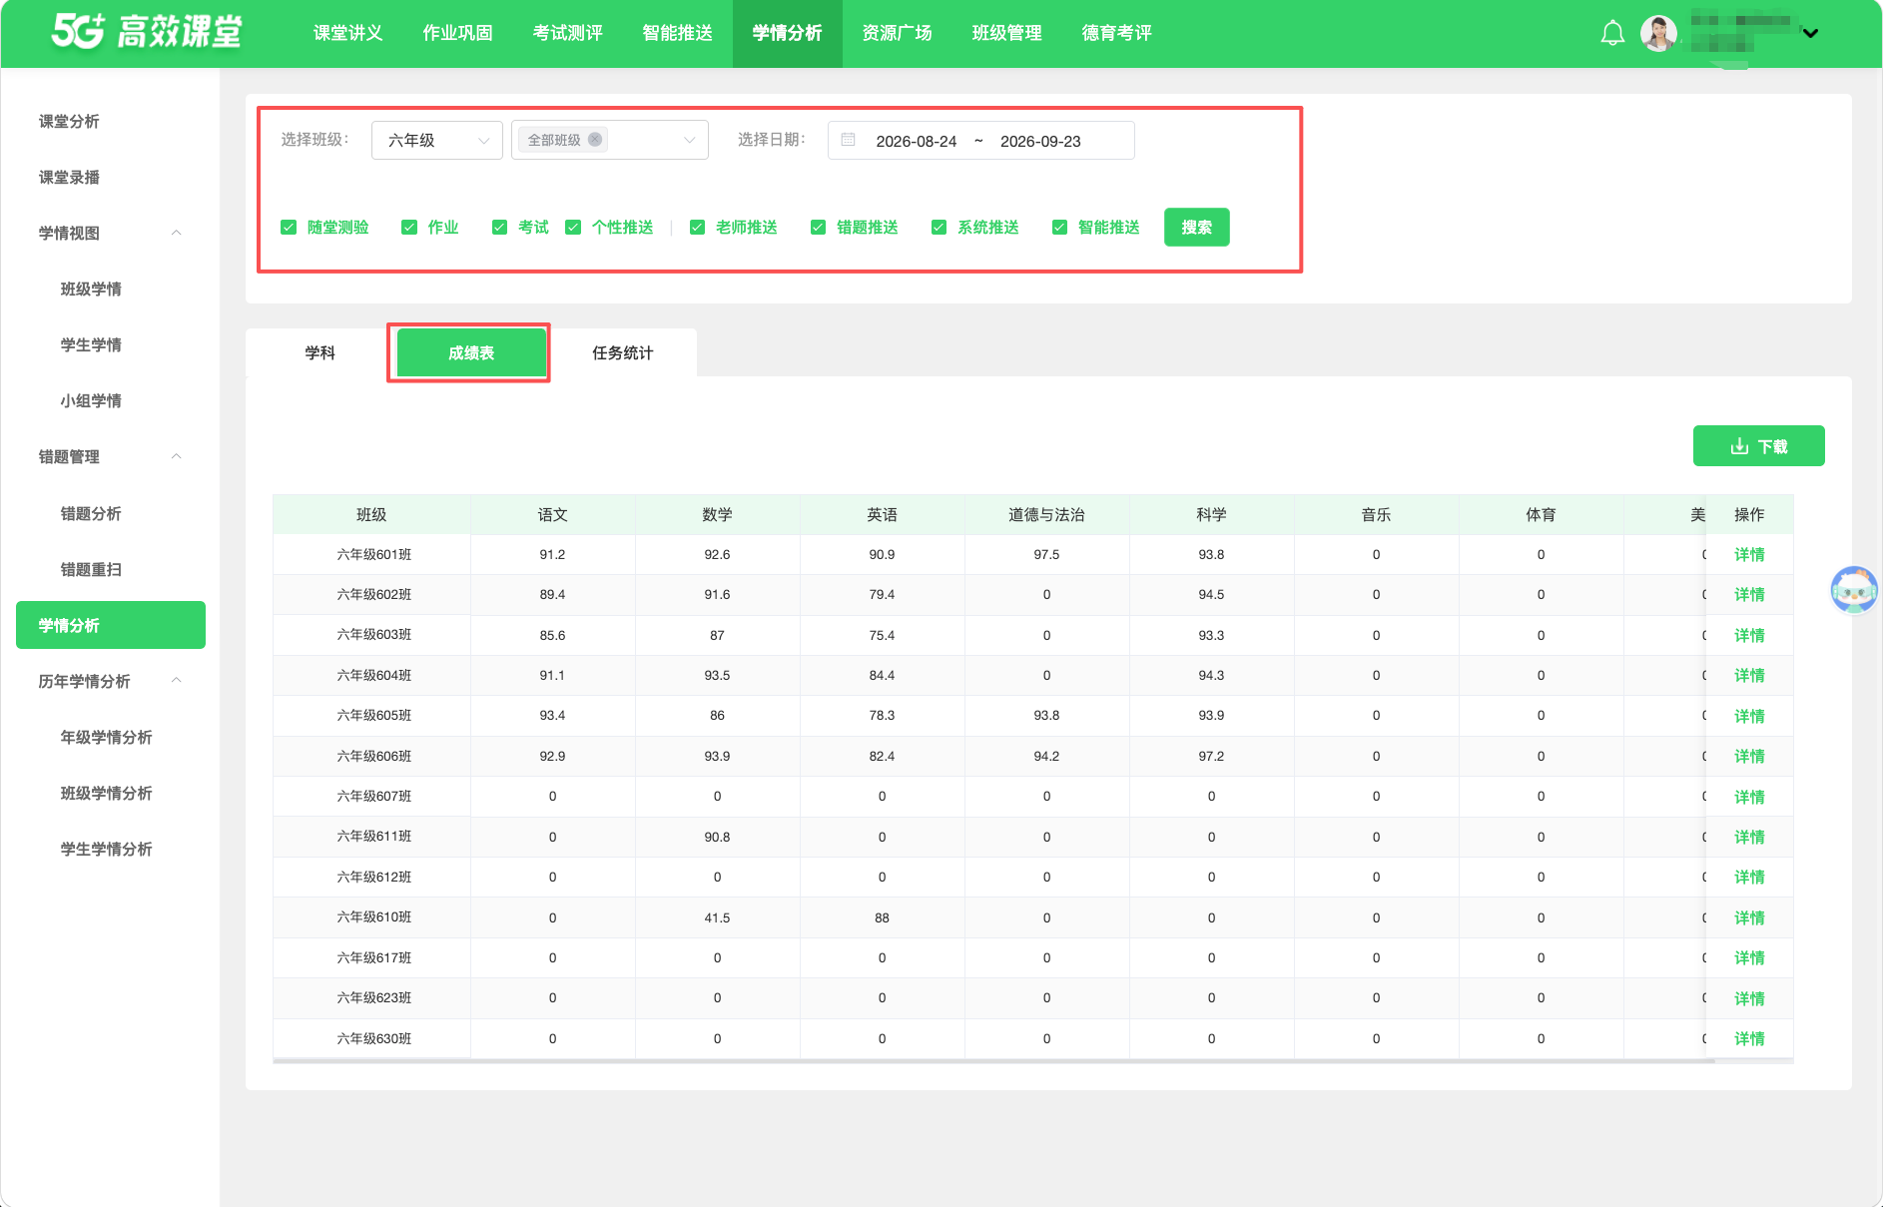This screenshot has width=1883, height=1207.
Task: Click 六年级606班 class cell
Action: (x=373, y=756)
